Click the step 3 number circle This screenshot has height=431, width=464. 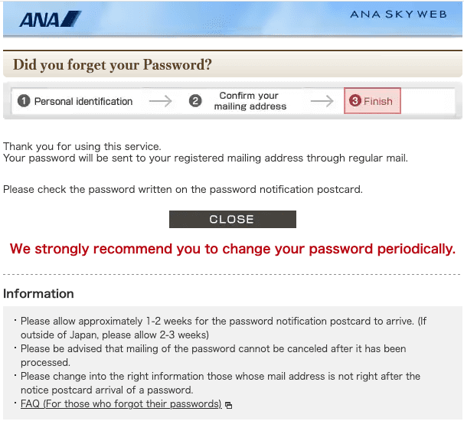click(x=355, y=102)
